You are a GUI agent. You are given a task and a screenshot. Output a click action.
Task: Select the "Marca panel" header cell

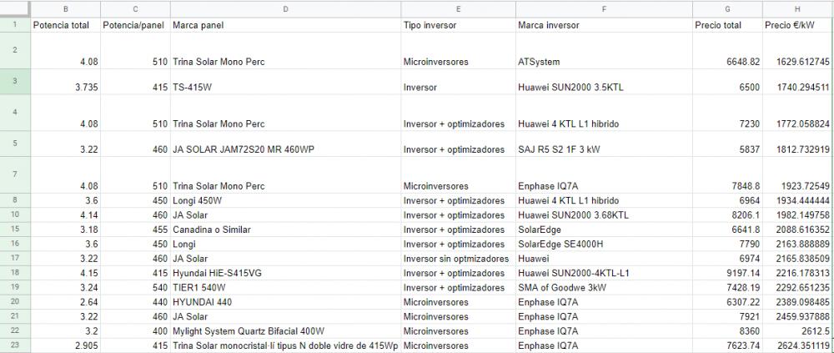[x=285, y=25]
